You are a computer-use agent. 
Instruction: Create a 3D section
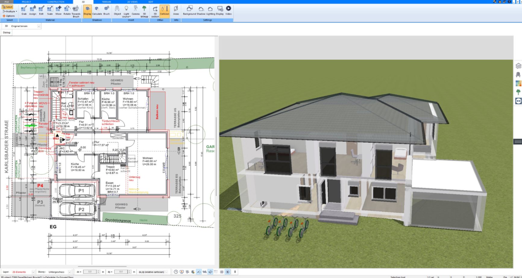155,11
